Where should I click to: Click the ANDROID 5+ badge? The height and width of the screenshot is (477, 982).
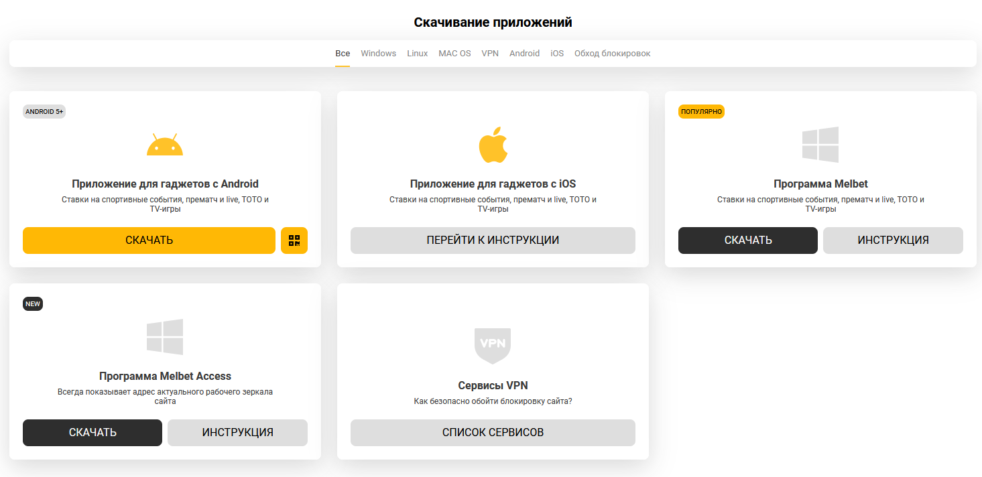click(44, 111)
